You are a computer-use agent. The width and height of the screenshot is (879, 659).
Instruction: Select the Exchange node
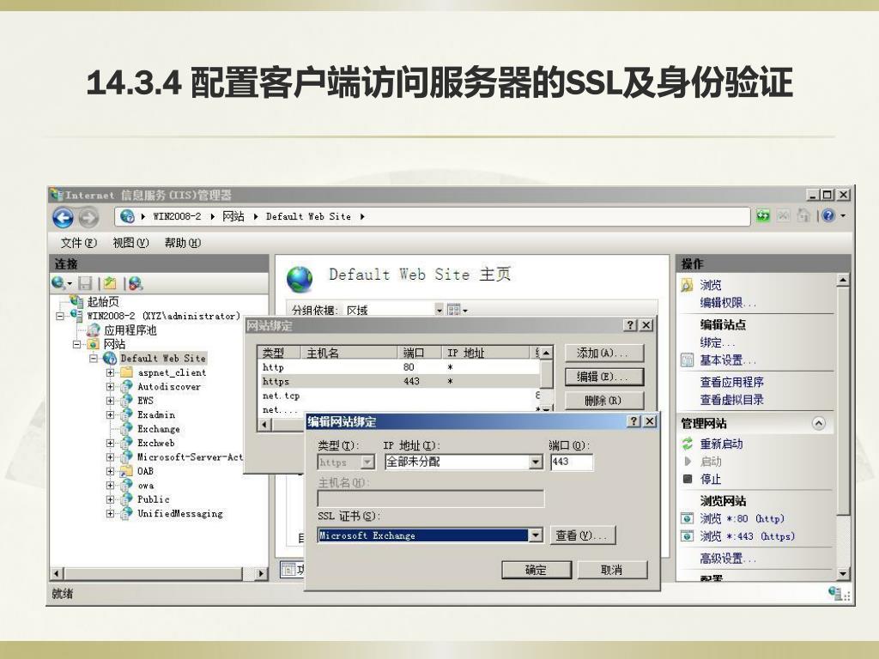click(159, 429)
